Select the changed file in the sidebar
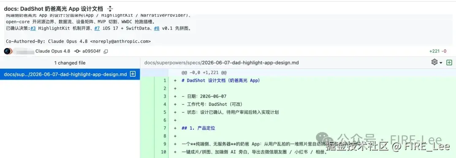This screenshot has width=456, height=158. click(70, 74)
